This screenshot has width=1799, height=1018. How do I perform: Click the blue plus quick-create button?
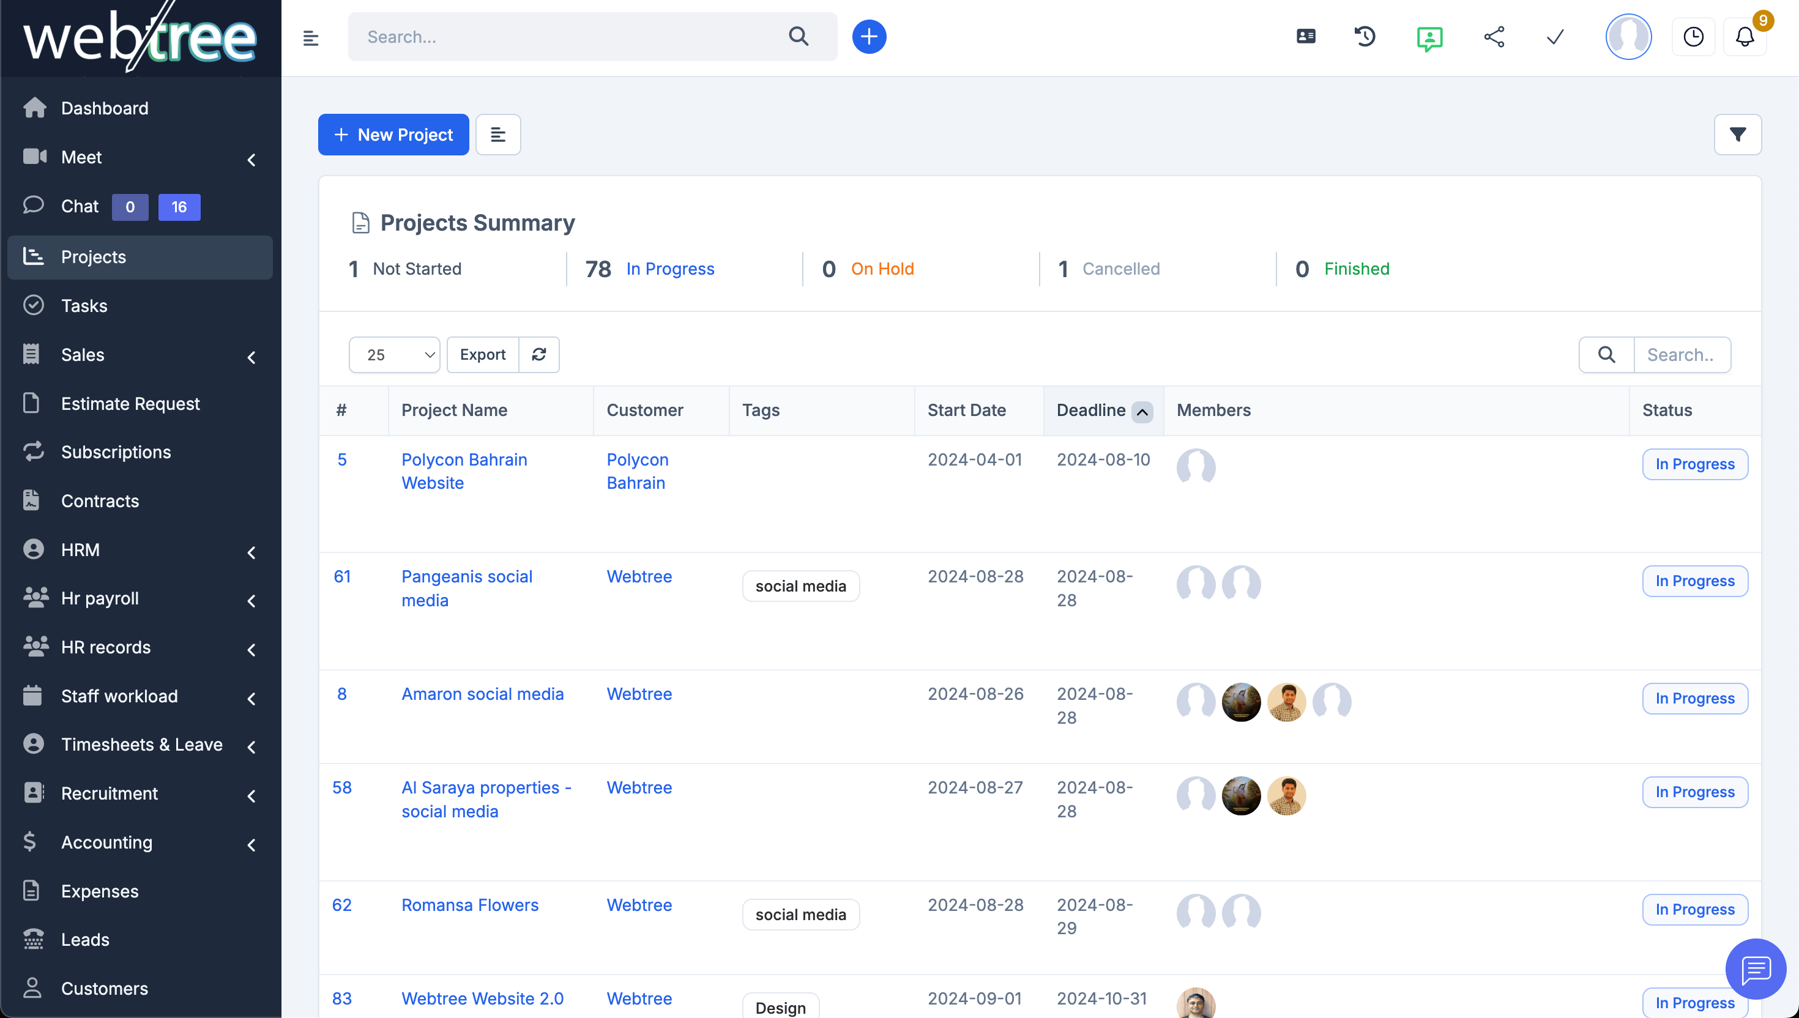pyautogui.click(x=869, y=36)
